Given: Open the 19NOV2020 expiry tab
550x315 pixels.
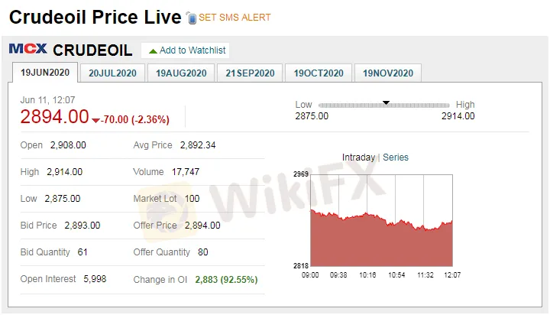Looking at the screenshot, I should pyautogui.click(x=387, y=73).
